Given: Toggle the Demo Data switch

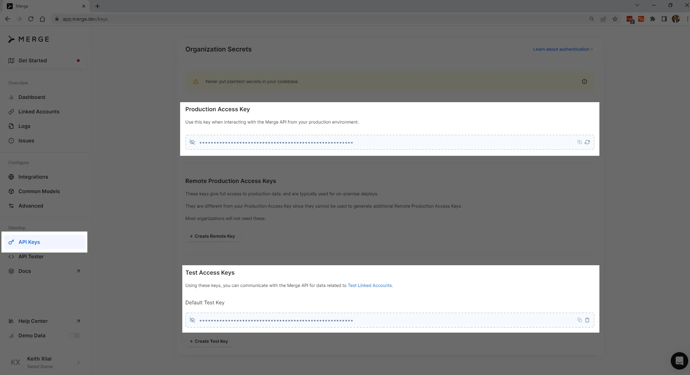Looking at the screenshot, I should [x=74, y=336].
